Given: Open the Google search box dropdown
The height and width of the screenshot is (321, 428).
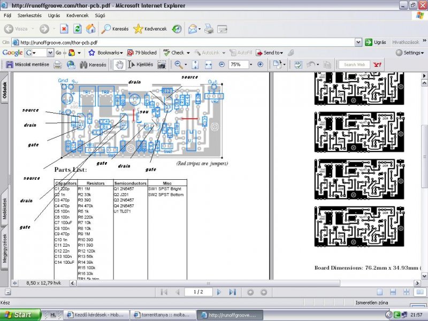Looking at the screenshot, I should click(x=50, y=52).
